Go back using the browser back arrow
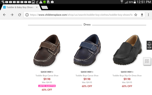Image resolution: width=152 pixels, height=95 pixels. pos(4,15)
